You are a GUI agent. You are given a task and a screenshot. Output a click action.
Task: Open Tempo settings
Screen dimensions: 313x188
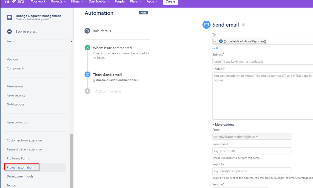click(x=11, y=185)
